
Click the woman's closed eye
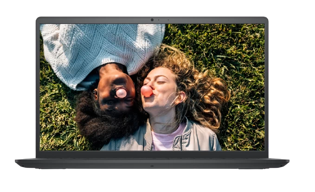pyautogui.click(x=161, y=82)
